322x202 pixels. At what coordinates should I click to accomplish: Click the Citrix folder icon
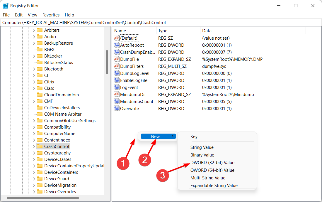pos(40,82)
